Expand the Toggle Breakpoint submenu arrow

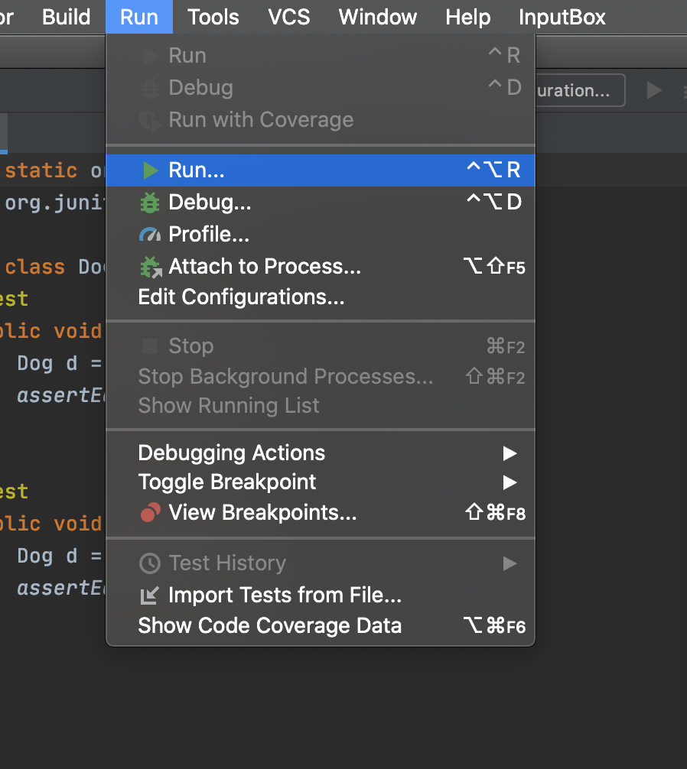(x=510, y=482)
